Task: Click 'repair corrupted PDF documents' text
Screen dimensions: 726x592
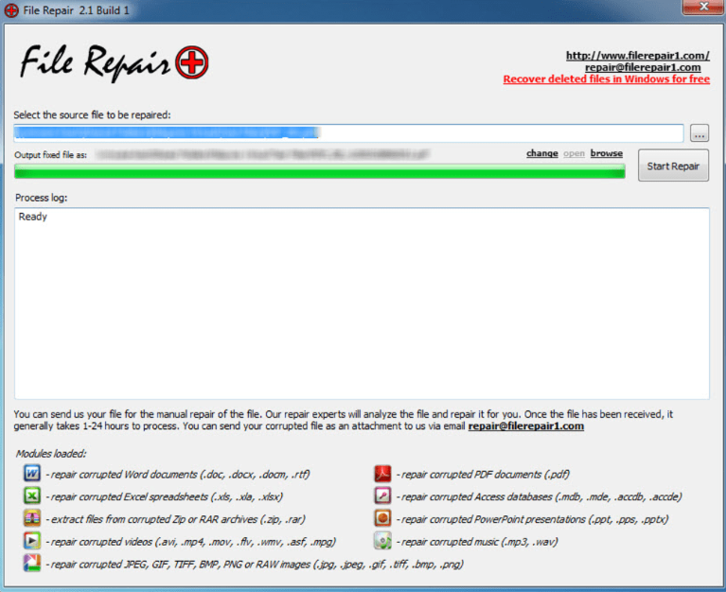Action: pos(483,474)
